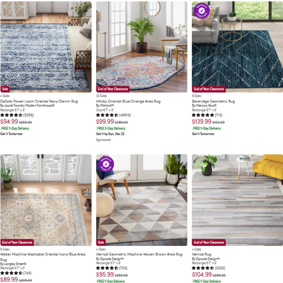Click the Sale tag on DeSoto rug image
Image resolution: width=283 pixels, height=283 pixels.
pos(5,89)
